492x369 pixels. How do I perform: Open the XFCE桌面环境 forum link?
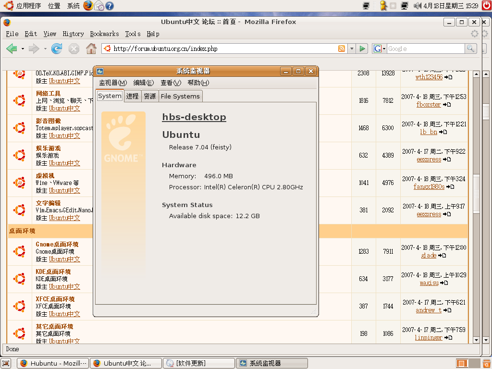coord(55,299)
